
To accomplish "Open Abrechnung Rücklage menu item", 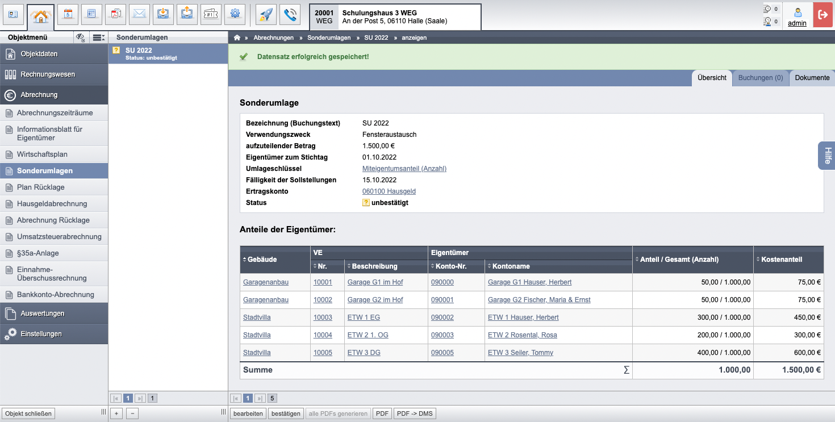I will click(54, 220).
